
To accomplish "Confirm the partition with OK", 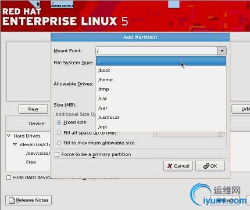I will [x=210, y=166].
